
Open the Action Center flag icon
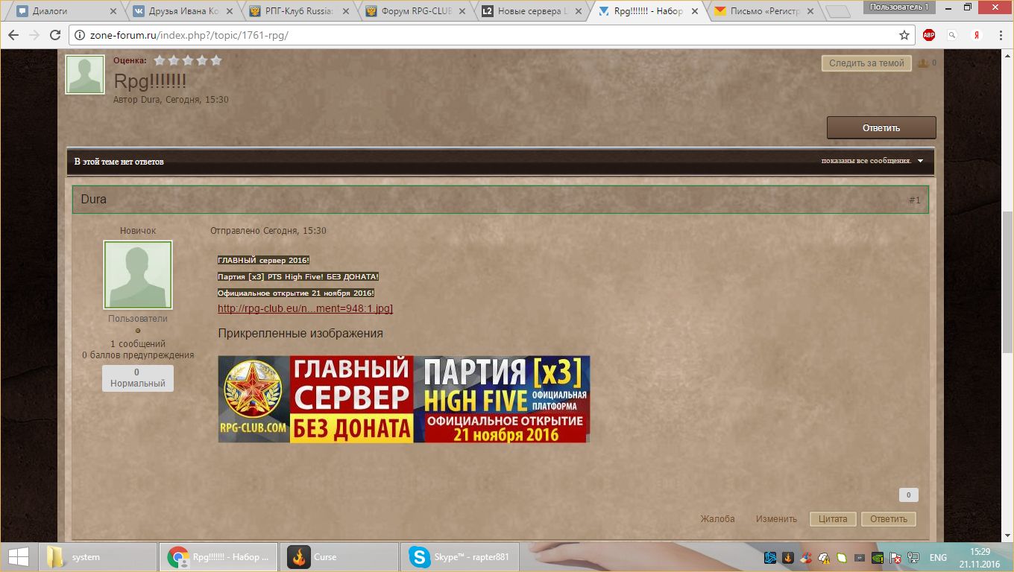pyautogui.click(x=895, y=557)
